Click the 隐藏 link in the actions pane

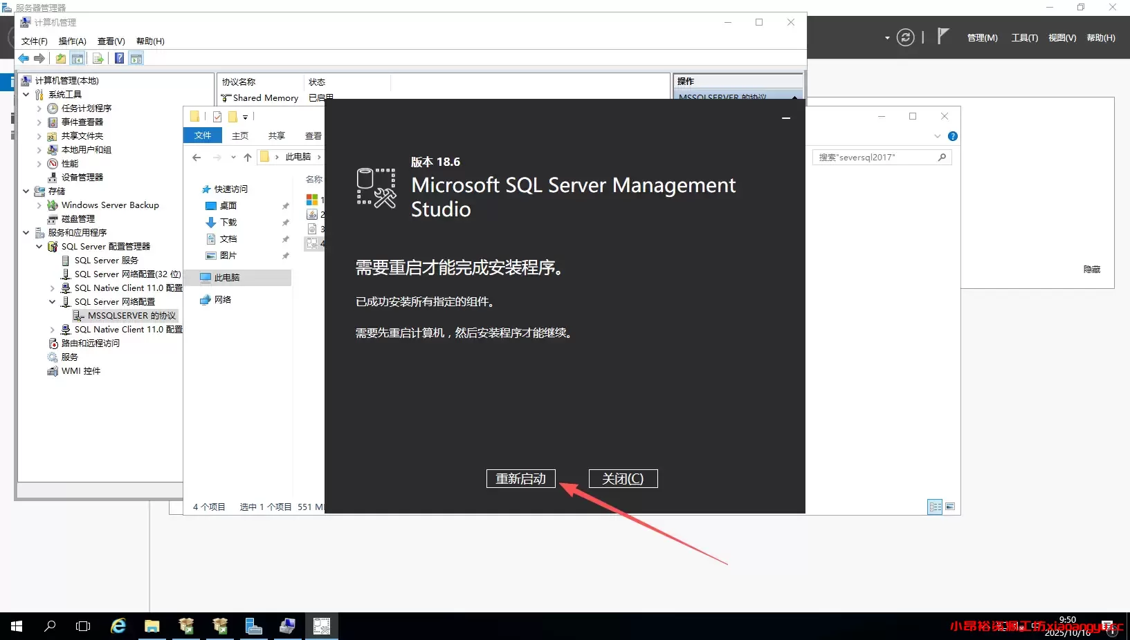1091,269
